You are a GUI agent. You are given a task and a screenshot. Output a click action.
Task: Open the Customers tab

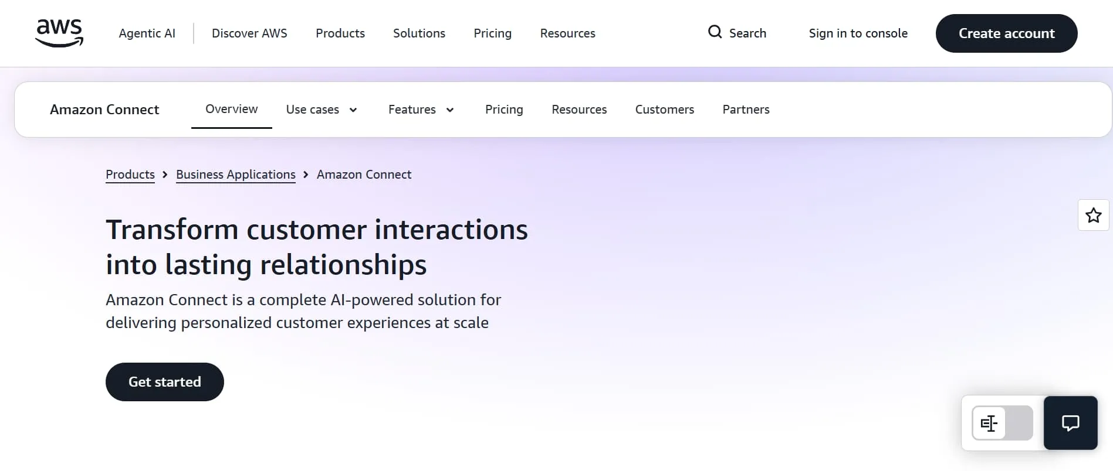(664, 110)
